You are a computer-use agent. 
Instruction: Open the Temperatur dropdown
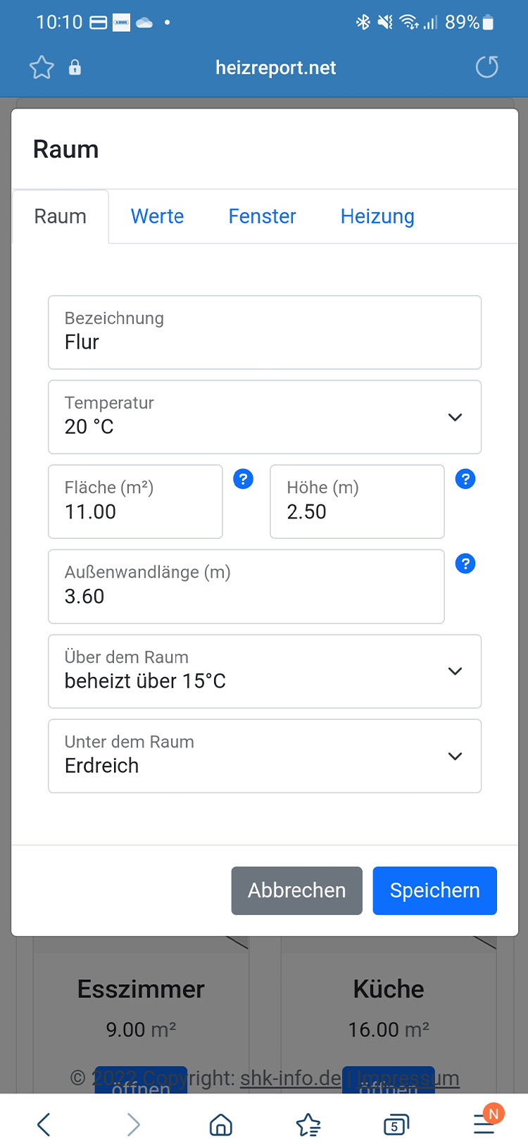pos(265,417)
